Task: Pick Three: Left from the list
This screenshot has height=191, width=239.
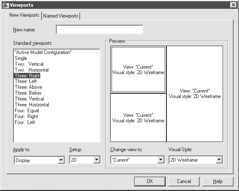Action: pyautogui.click(x=26, y=81)
